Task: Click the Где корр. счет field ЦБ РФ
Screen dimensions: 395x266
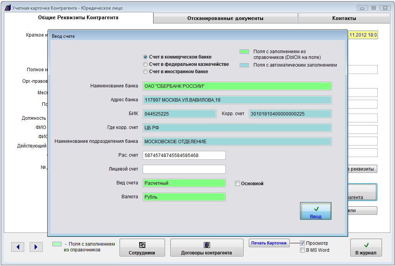Action: coord(237,127)
